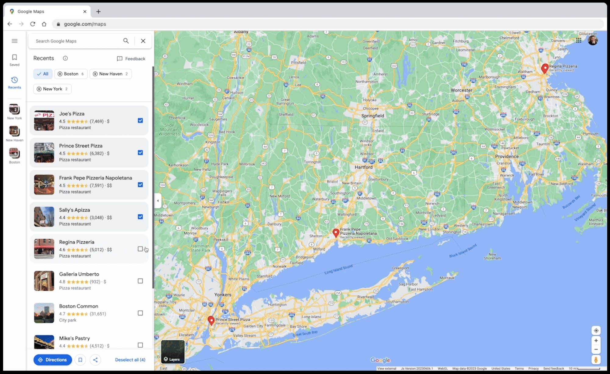Viewport: 610px width, 374px height.
Task: Click the Frank Pepe Pizzeria map pin
Action: pos(336,233)
